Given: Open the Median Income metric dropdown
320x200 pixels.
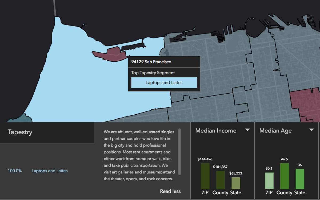Looking at the screenshot, I should [248, 130].
